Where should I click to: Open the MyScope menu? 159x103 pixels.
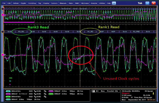[x=85, y=3]
